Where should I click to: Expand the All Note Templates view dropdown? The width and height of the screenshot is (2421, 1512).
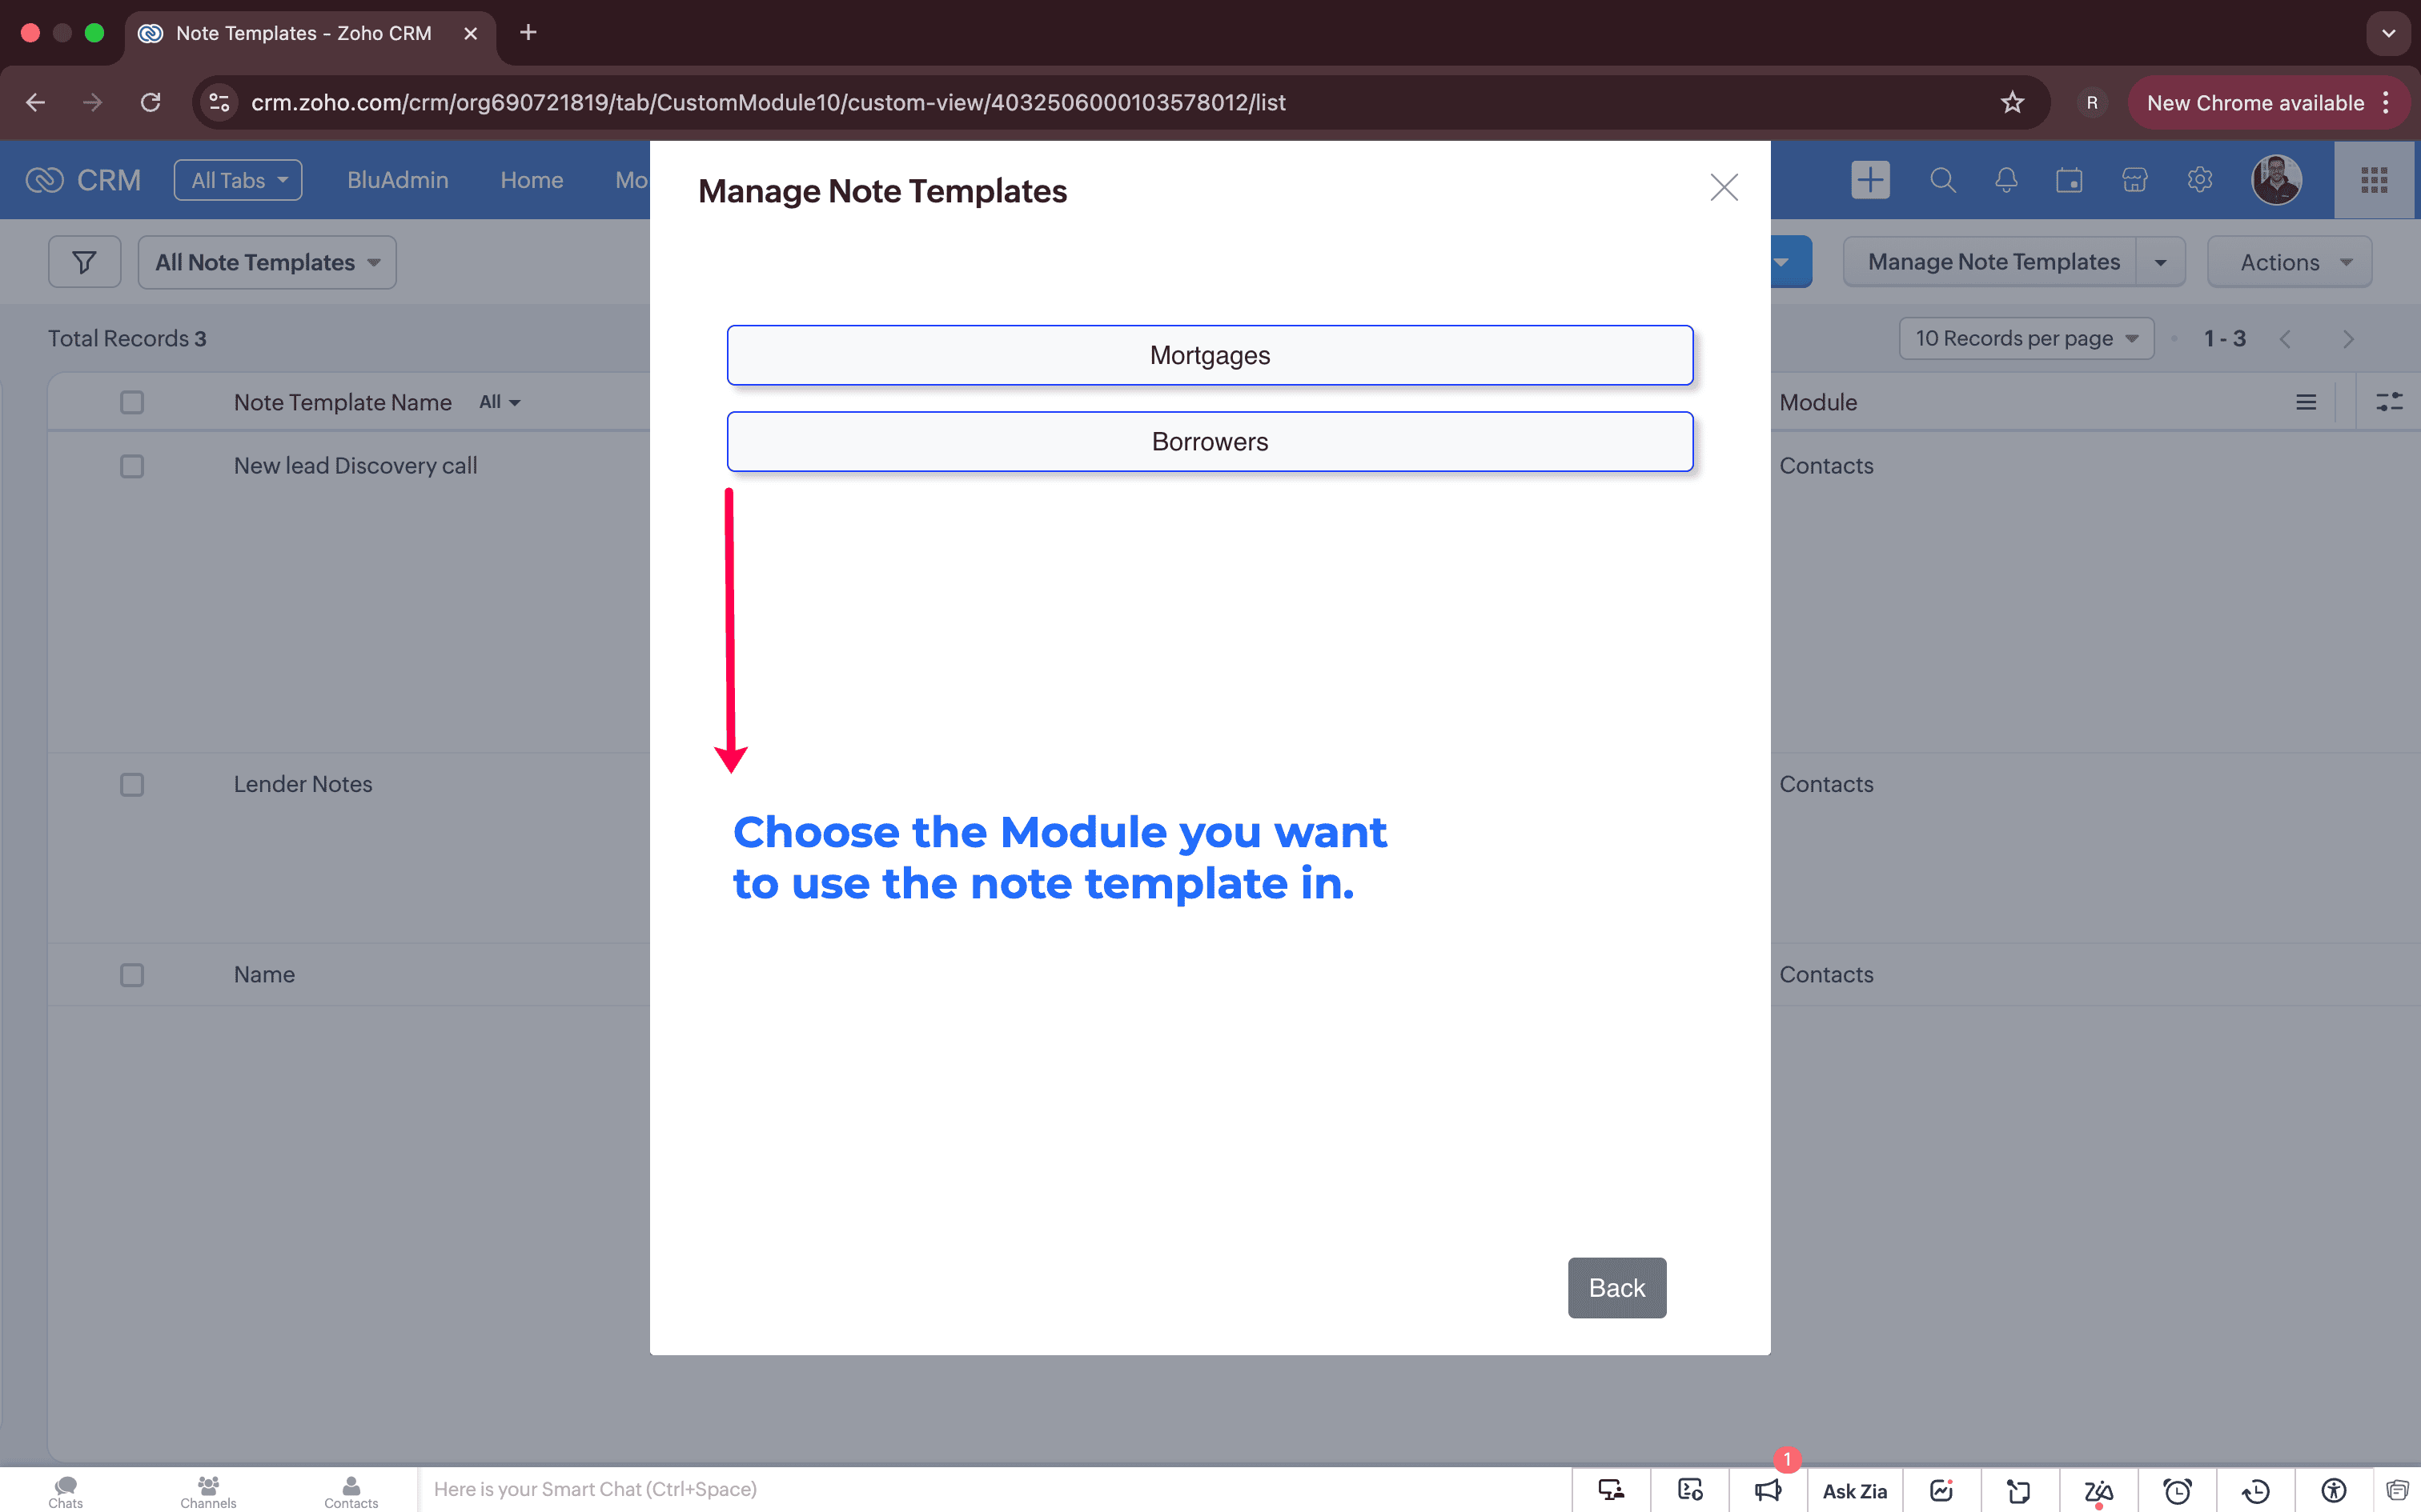[x=267, y=262]
